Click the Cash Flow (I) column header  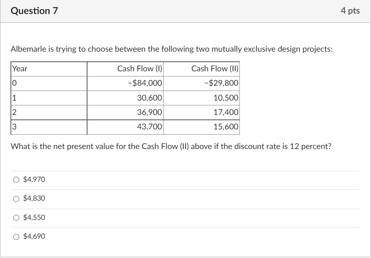point(139,69)
